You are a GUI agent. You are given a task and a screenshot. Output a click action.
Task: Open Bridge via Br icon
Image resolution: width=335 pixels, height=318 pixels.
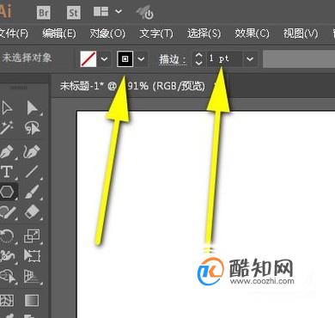[44, 13]
